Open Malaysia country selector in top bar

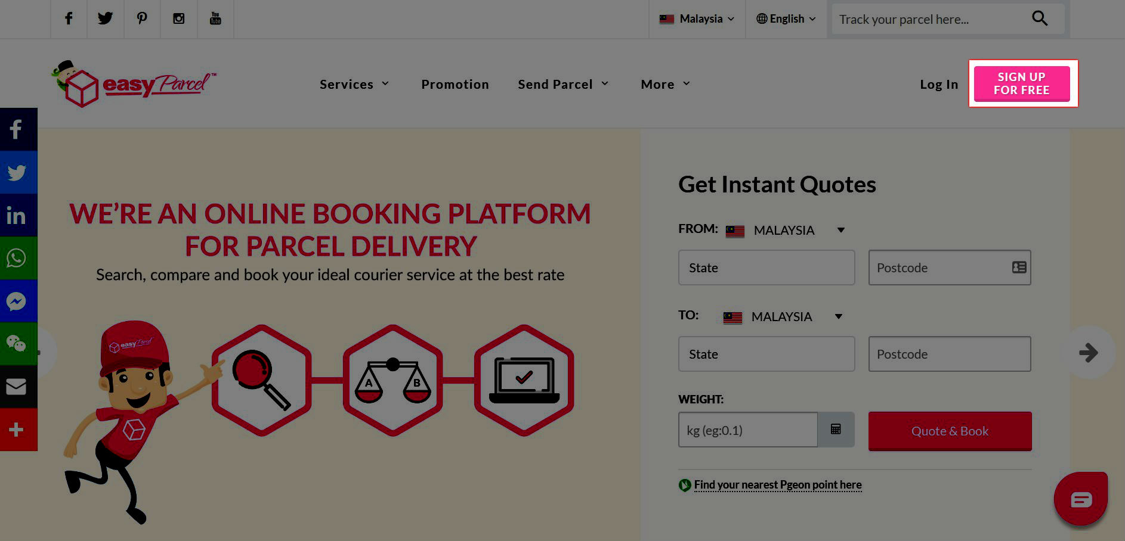697,18
